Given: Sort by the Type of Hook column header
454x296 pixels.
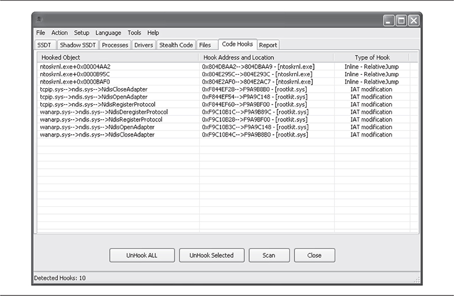Looking at the screenshot, I should coord(372,57).
